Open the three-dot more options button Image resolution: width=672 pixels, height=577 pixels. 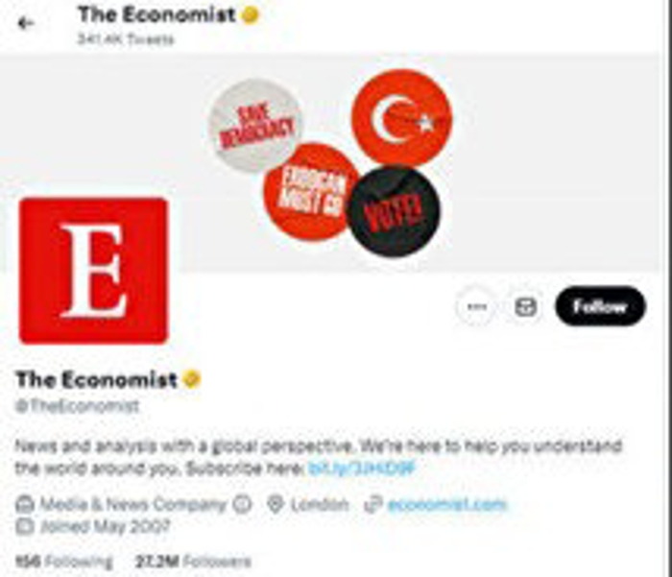click(x=476, y=307)
